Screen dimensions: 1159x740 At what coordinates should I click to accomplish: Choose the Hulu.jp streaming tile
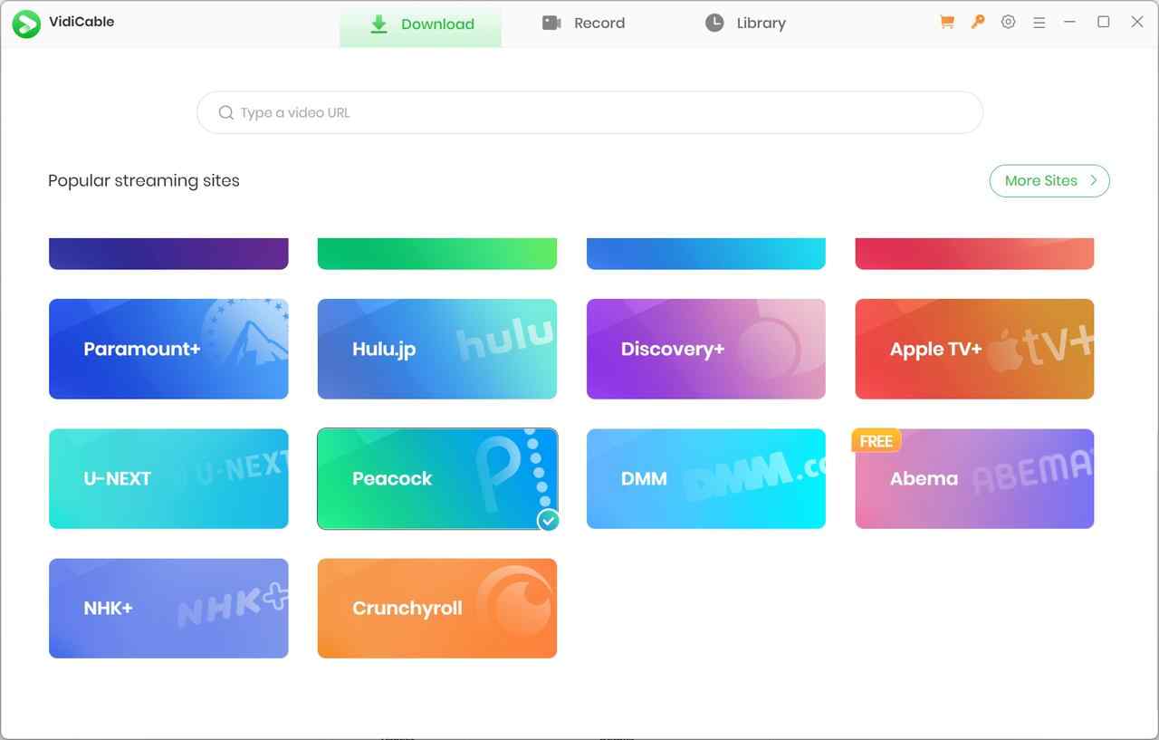tap(436, 349)
